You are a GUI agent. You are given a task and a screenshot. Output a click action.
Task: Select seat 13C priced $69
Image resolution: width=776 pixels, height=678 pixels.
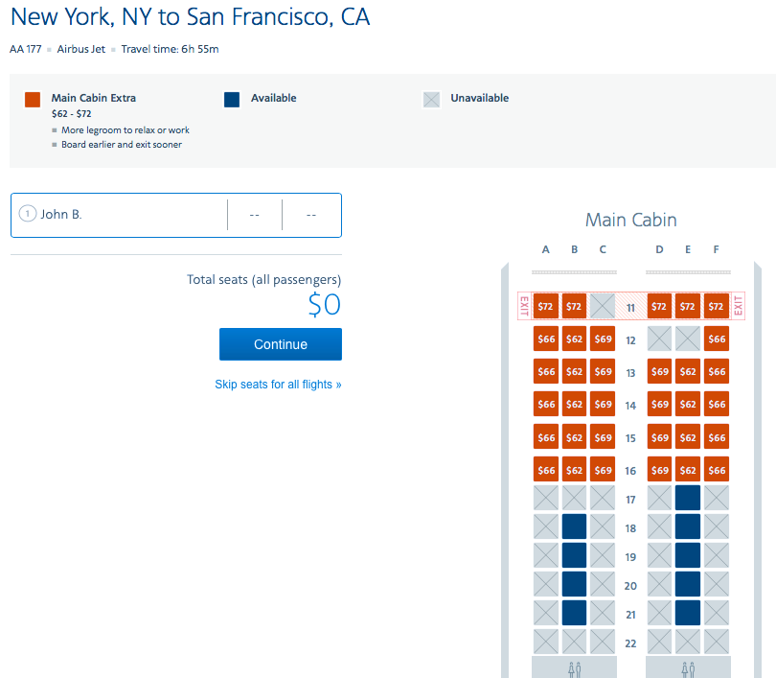click(x=602, y=371)
